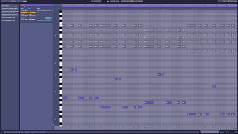The width and height of the screenshot is (238, 134).
Task: Select the short note under the mouse cursor
Action: pos(164,74)
